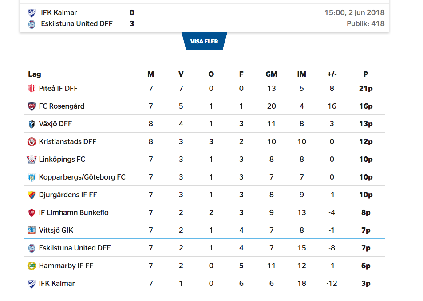
Task: Click the +/- goal difference column header
Action: [332, 74]
